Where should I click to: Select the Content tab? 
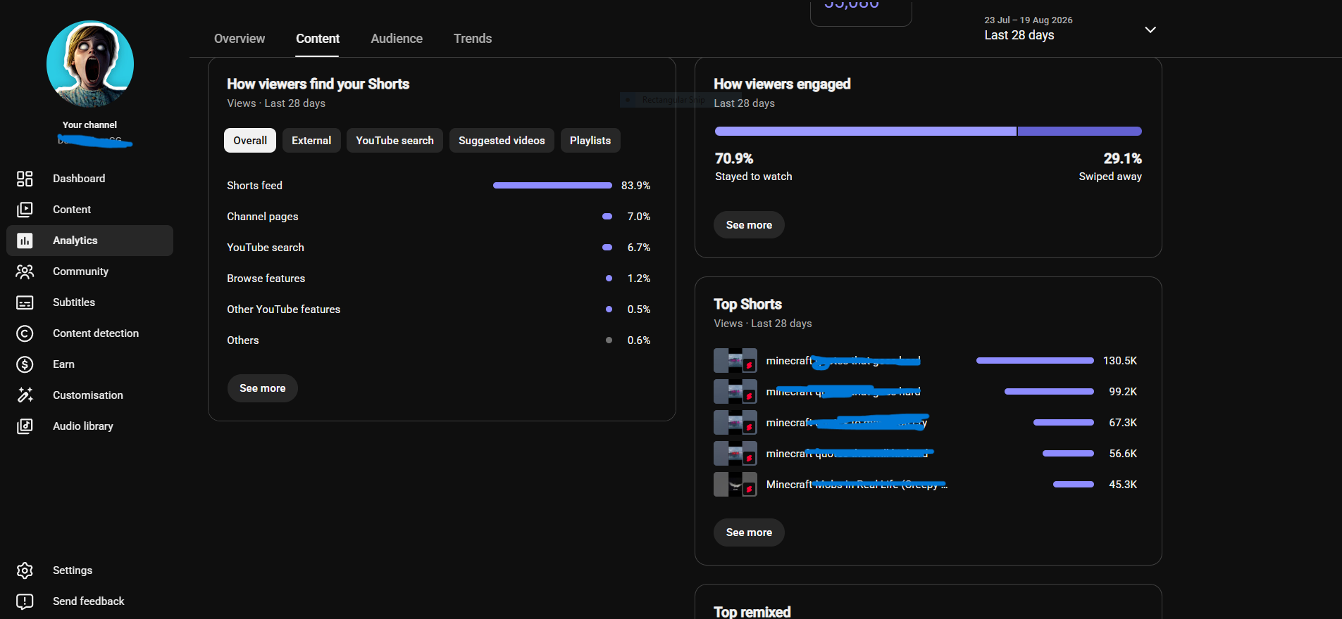[x=318, y=39]
